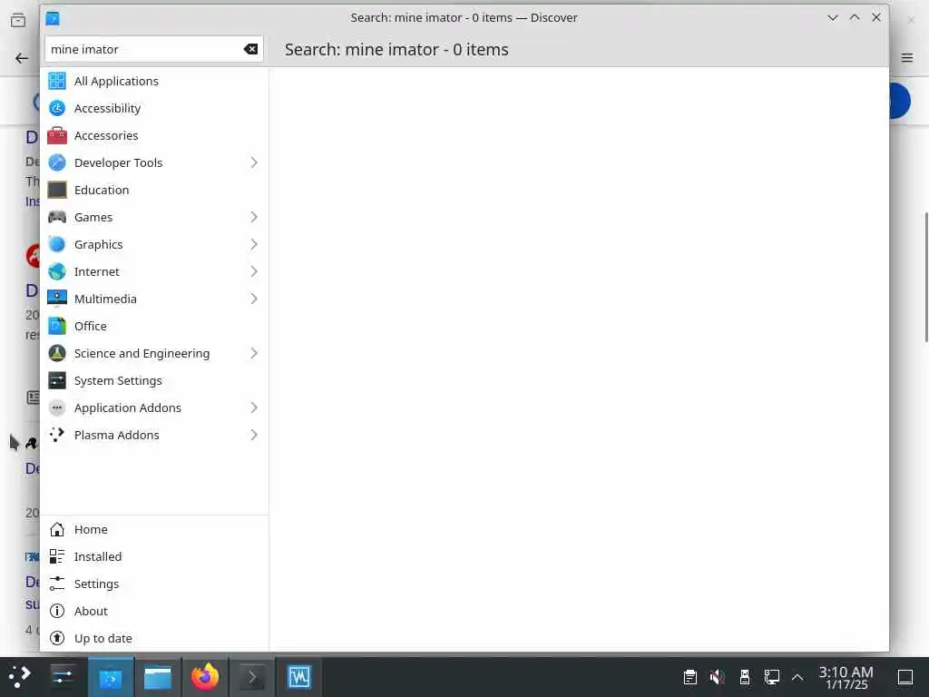Open Discover Settings page
The image size is (929, 697).
pyautogui.click(x=154, y=584)
